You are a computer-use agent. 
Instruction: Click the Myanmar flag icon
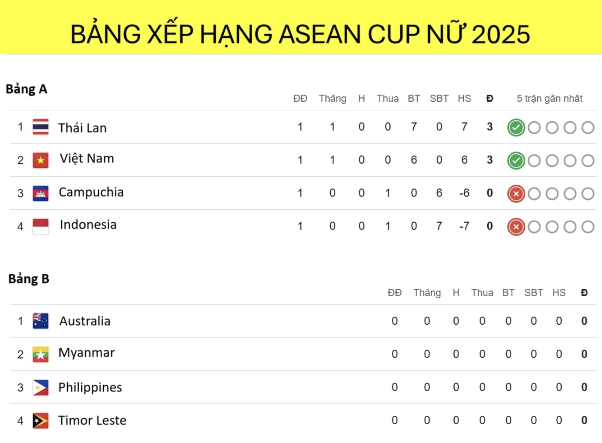tap(40, 354)
